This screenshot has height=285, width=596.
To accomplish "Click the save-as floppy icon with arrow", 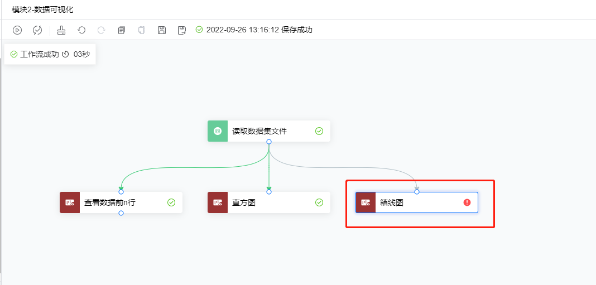I will coord(182,30).
